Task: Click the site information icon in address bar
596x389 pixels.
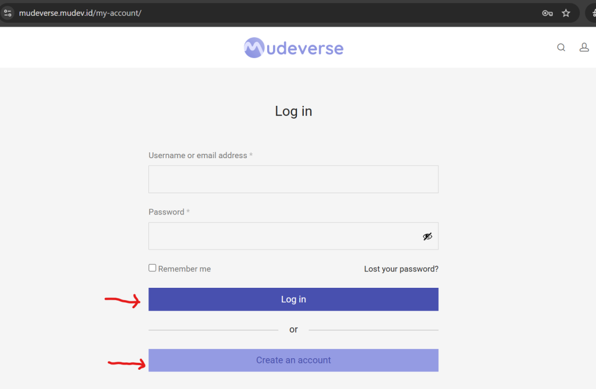Action: pyautogui.click(x=8, y=13)
